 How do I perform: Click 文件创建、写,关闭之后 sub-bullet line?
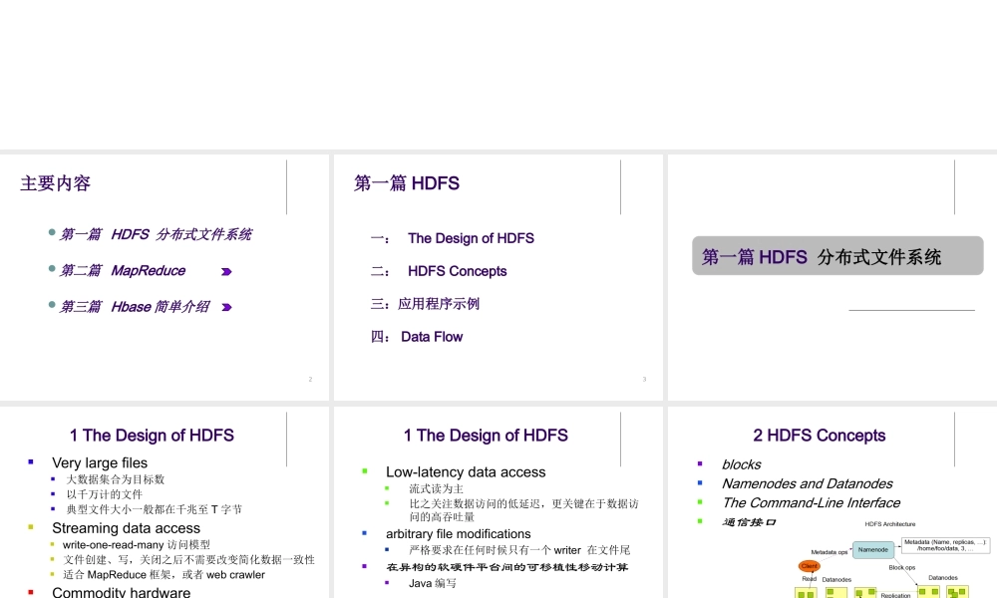tap(188, 560)
